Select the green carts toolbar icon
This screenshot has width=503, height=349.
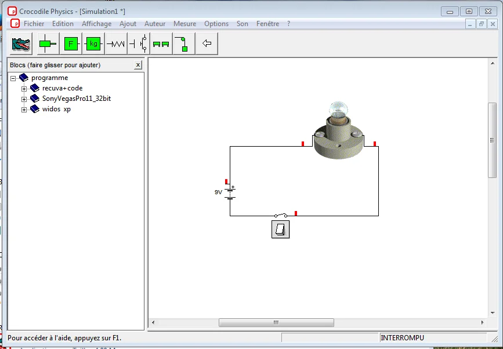click(x=161, y=44)
